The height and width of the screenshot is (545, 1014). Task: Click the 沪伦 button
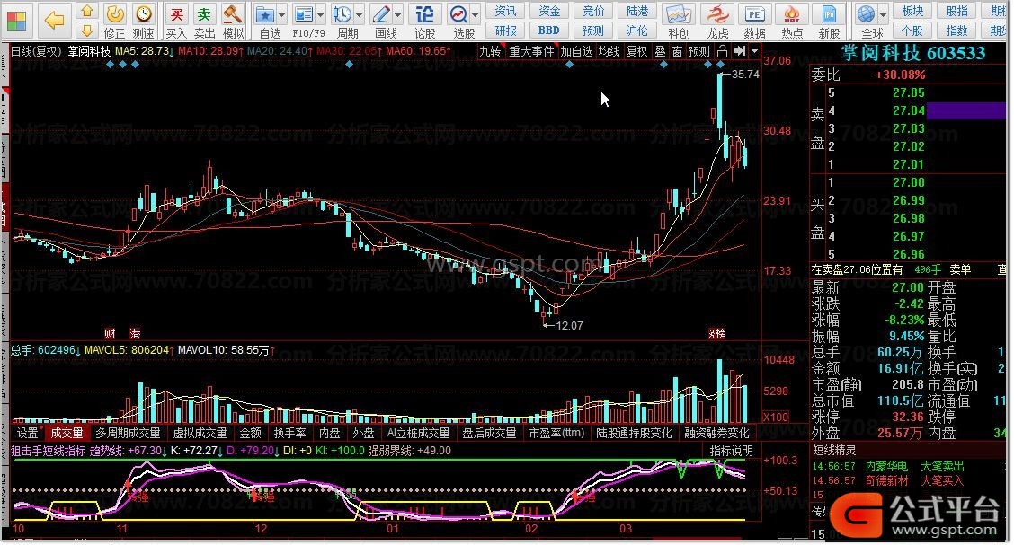[x=637, y=31]
